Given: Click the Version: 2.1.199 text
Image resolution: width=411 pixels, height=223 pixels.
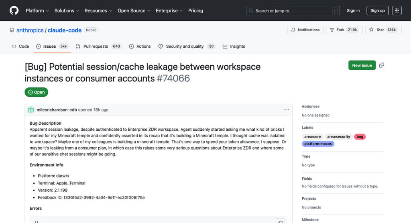Looking at the screenshot, I should (53, 190).
